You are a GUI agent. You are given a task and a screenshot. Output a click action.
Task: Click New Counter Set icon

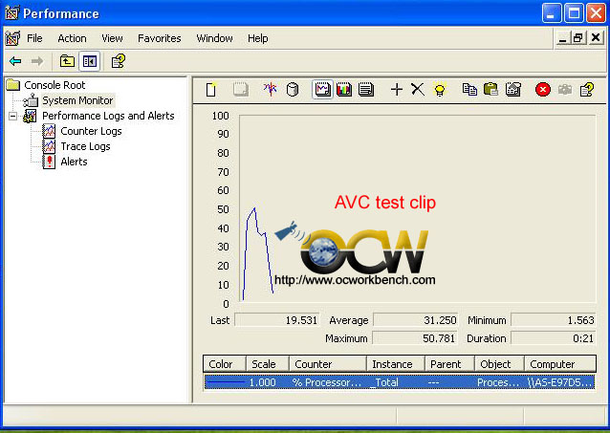(211, 90)
